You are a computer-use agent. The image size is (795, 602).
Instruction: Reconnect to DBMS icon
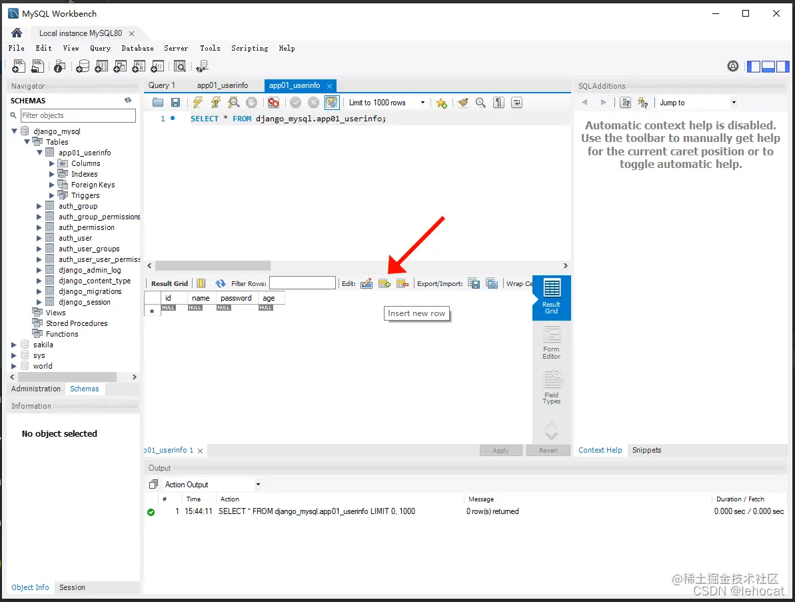click(203, 66)
